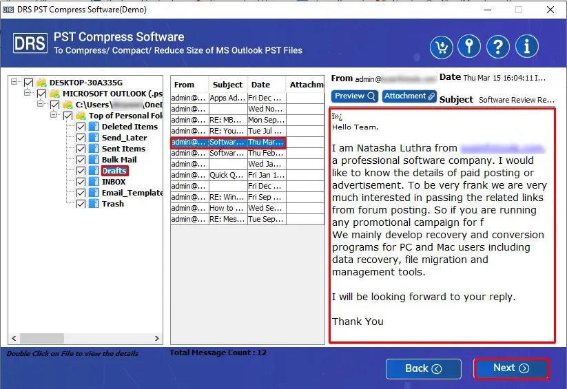Uncheck the DESKTOP-30A335G checkbox
Screen dimensions: 567x389
(28, 83)
